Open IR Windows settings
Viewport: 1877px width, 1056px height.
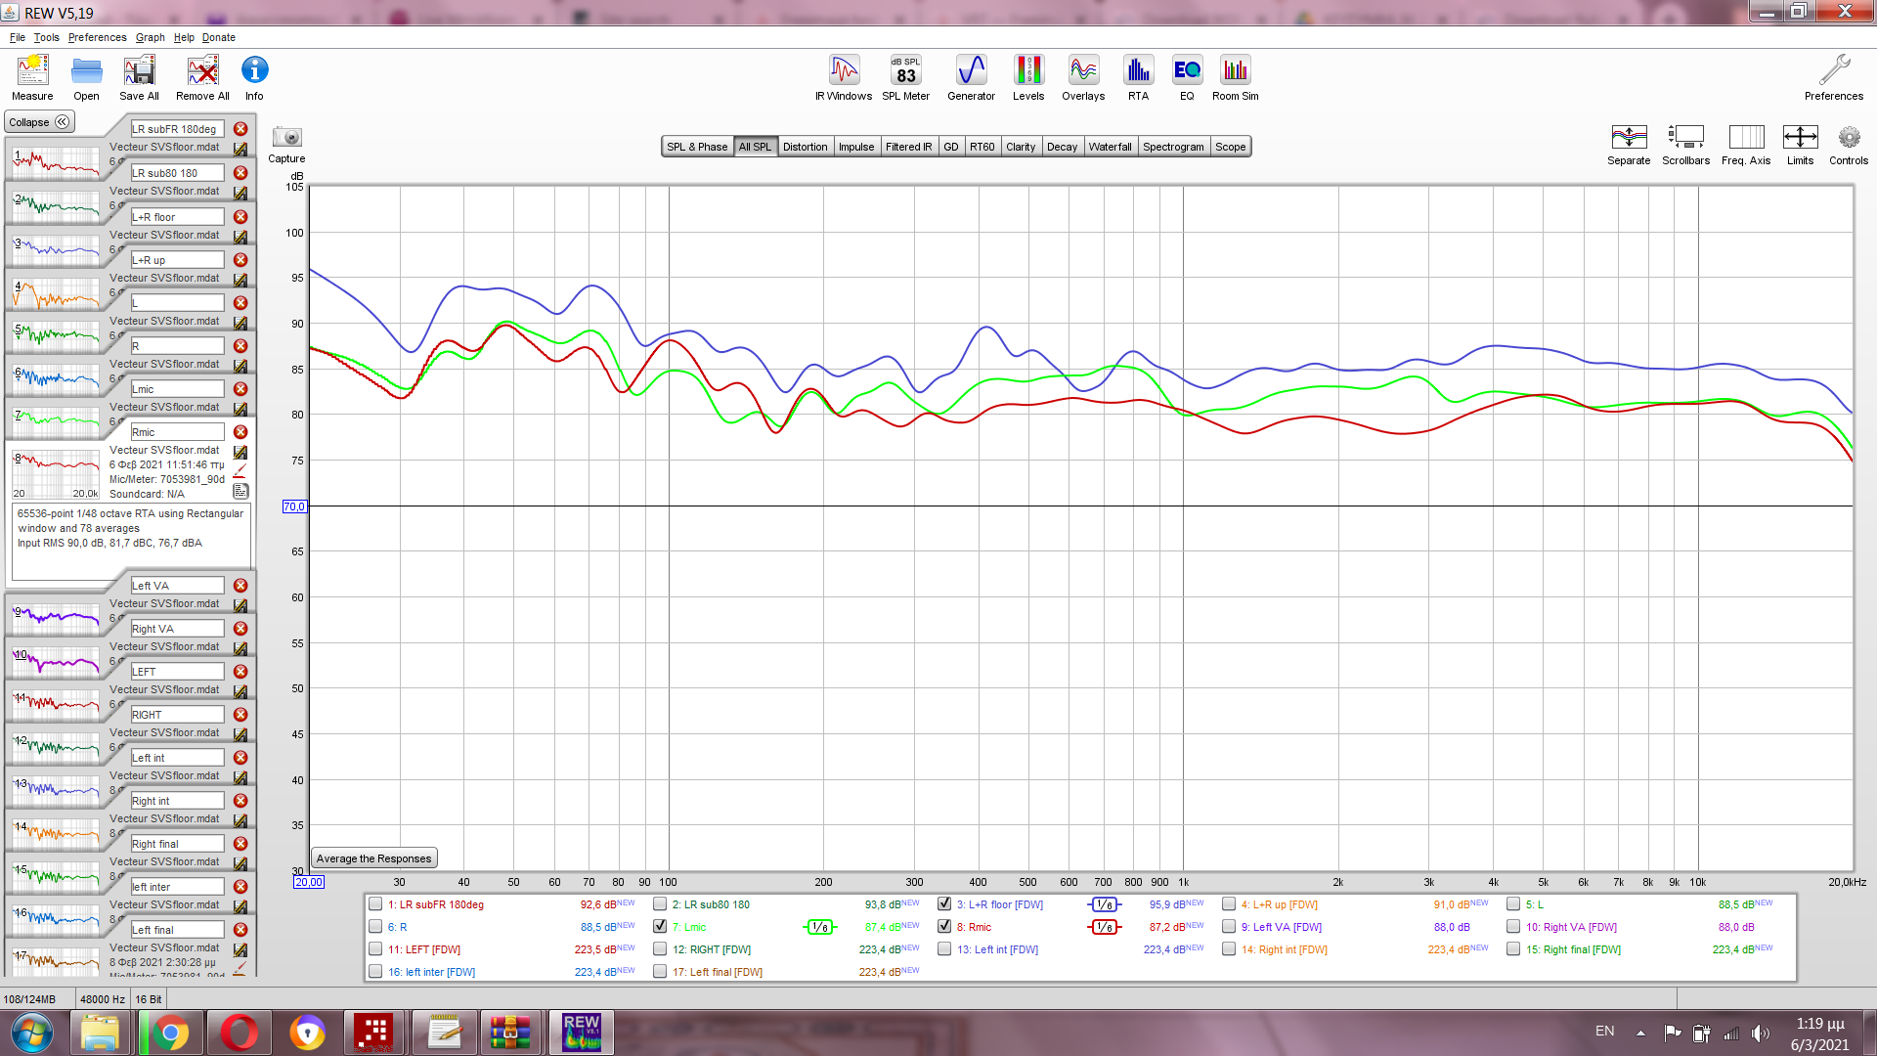point(844,77)
